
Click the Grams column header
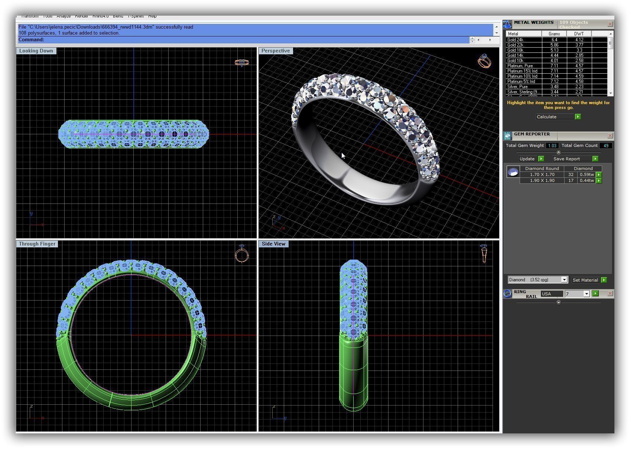click(554, 34)
